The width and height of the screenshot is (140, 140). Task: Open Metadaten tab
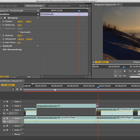(82, 6)
